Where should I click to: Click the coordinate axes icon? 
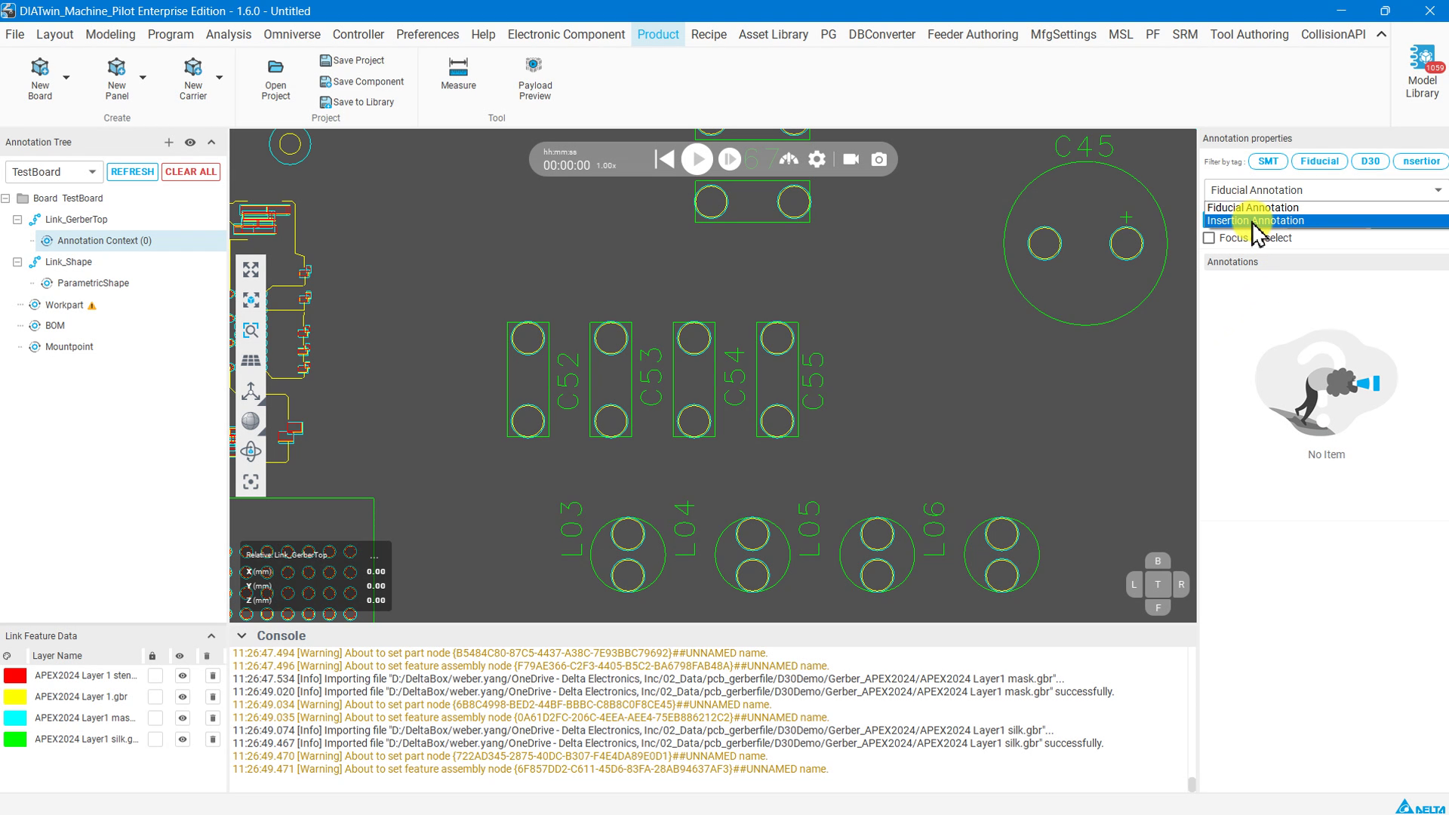(x=251, y=391)
